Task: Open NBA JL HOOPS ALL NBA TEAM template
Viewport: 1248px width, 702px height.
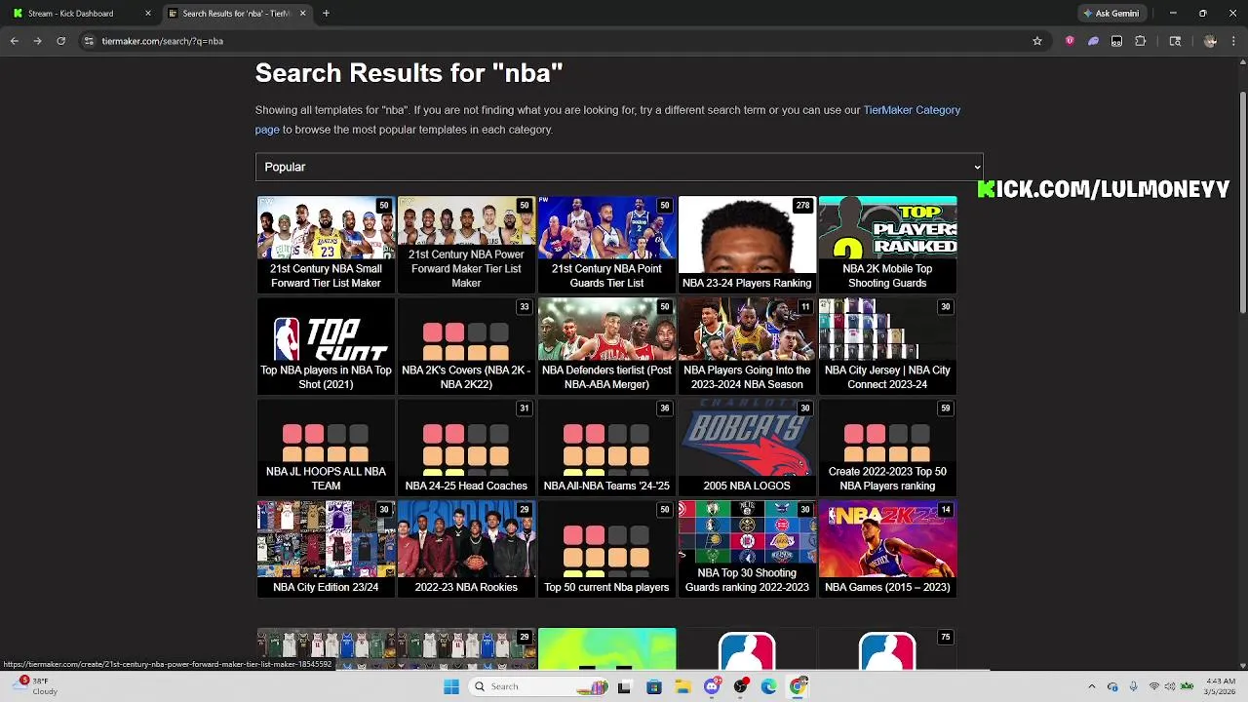Action: 326,447
